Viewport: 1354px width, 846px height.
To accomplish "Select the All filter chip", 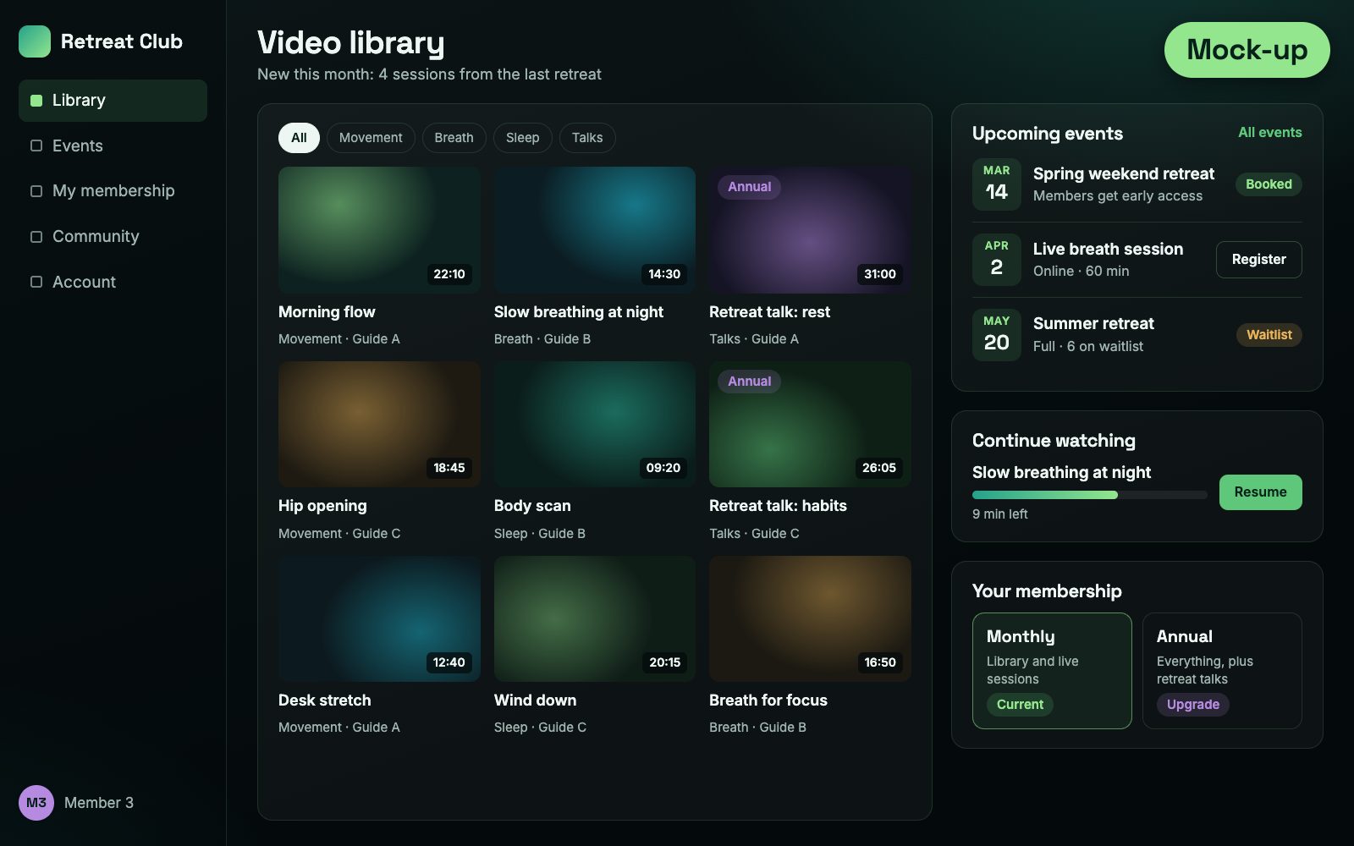I will tap(299, 138).
